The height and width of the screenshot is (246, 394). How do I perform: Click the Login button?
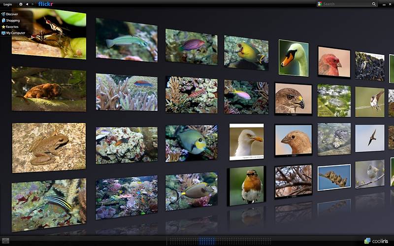click(x=7, y=4)
